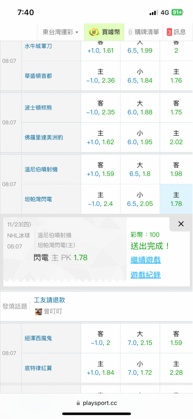This screenshot has height=419, width=193.
Task: Toggle highlighted 主 1.78 moneyline cell
Action: (176, 199)
